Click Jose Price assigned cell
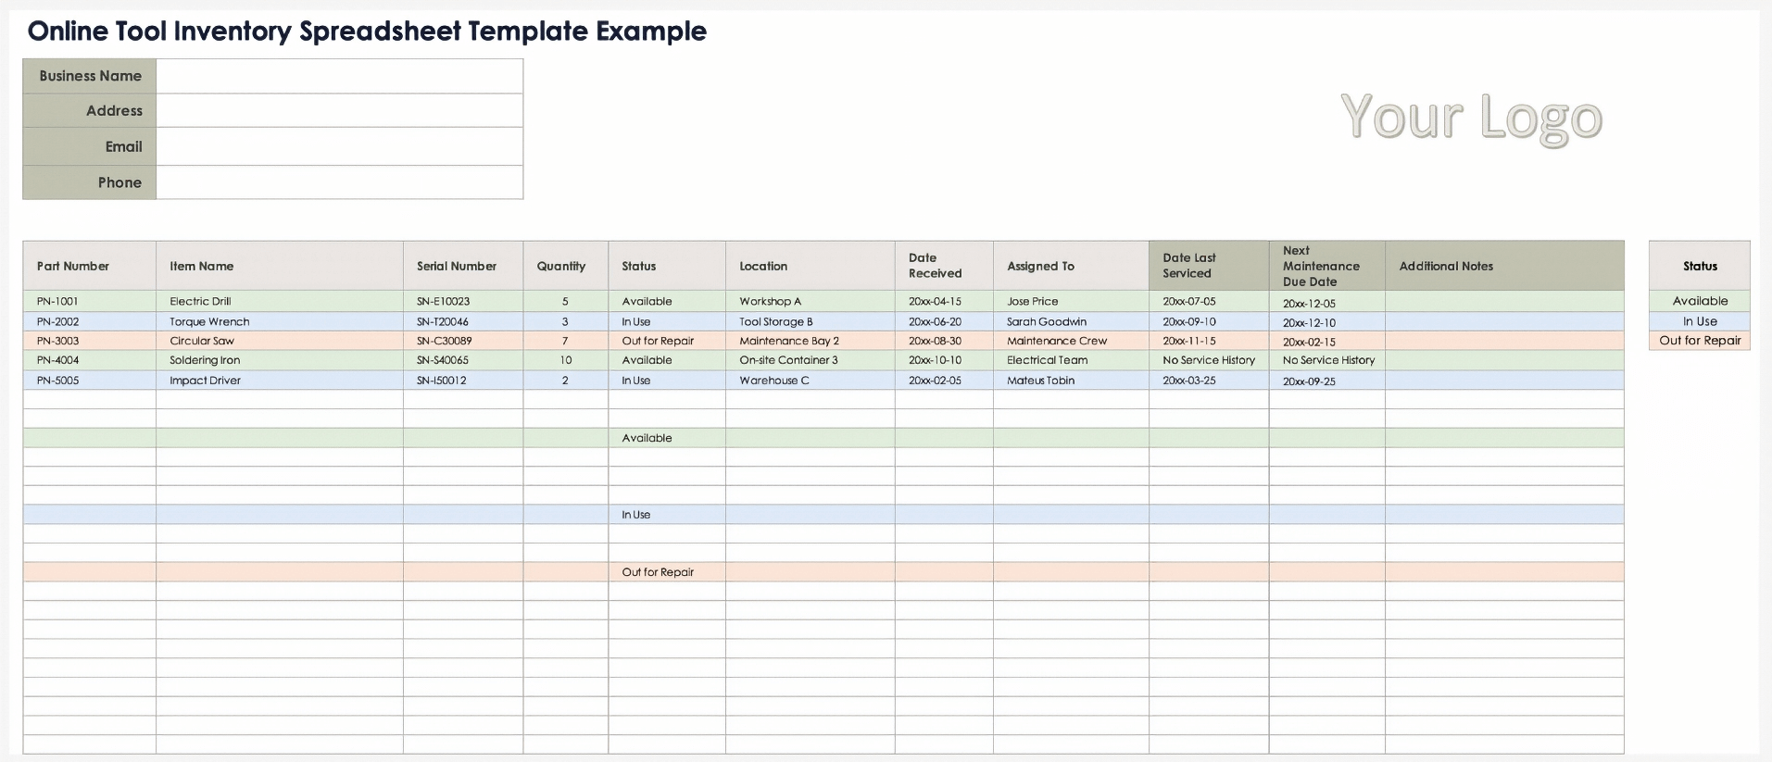1772x762 pixels. coord(1071,301)
